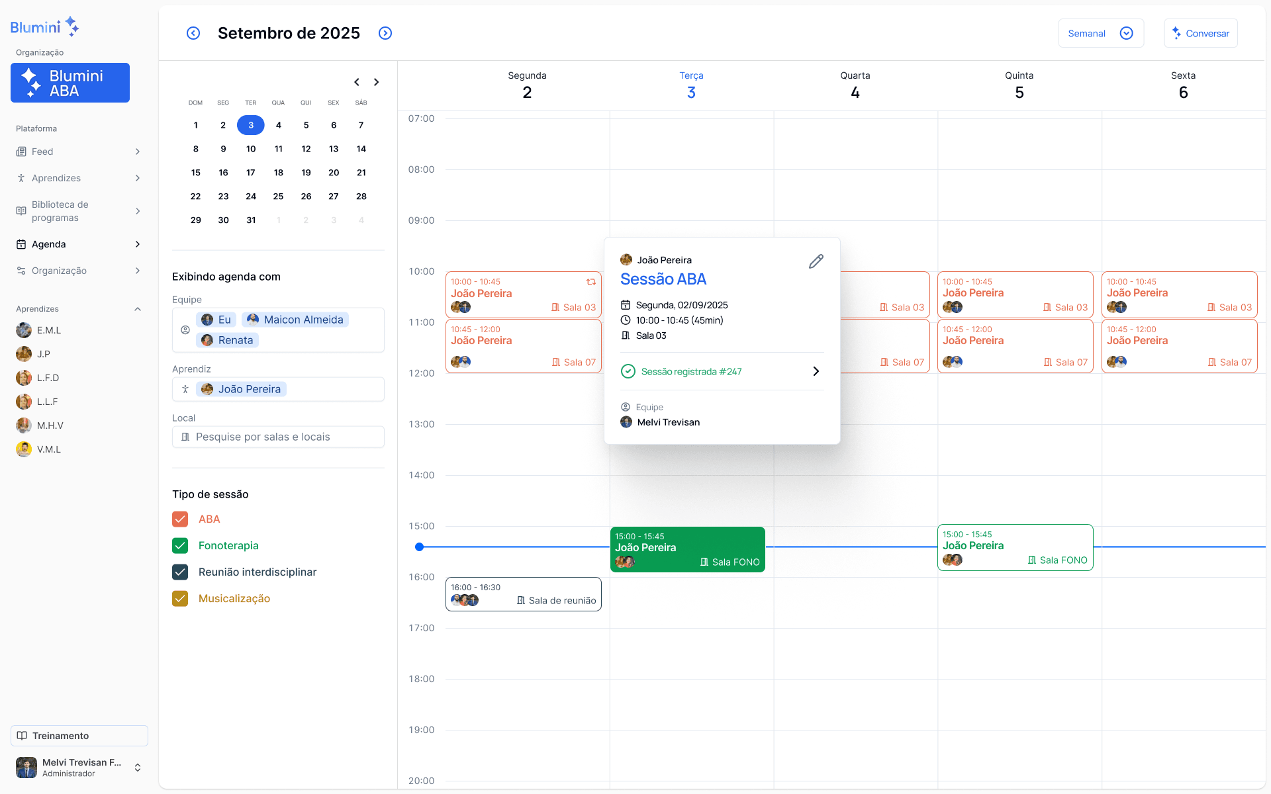Choose day 15 in the mini calendar
The width and height of the screenshot is (1271, 794).
tap(195, 172)
